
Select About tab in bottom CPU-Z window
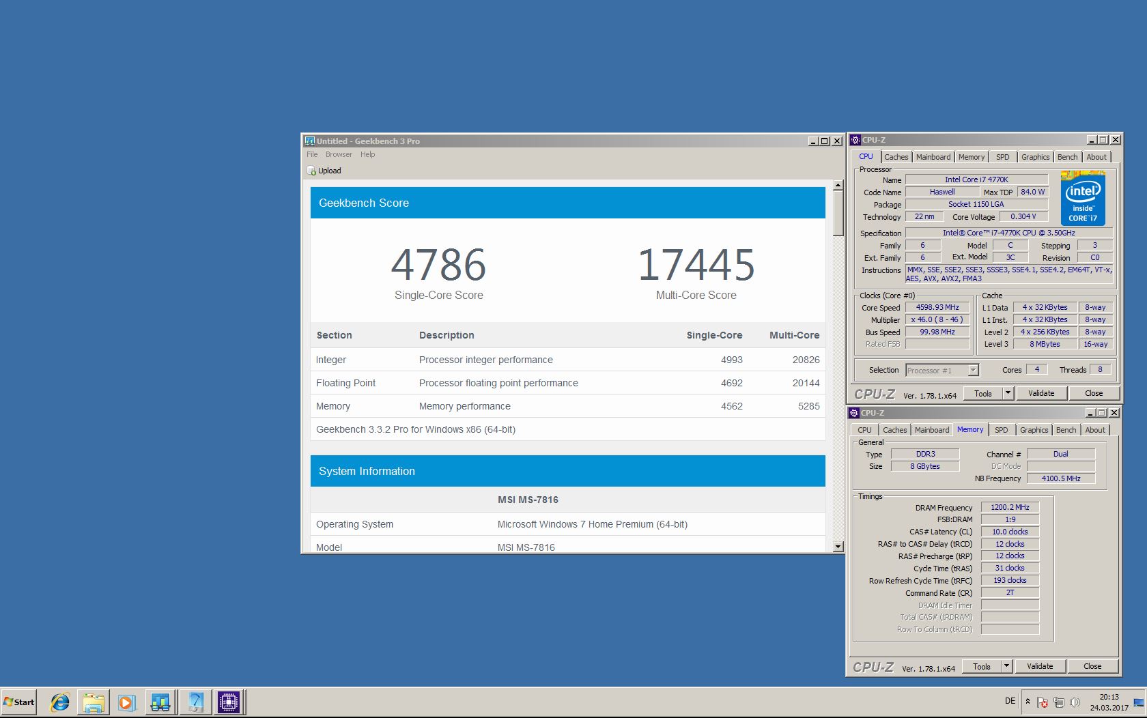pyautogui.click(x=1095, y=430)
